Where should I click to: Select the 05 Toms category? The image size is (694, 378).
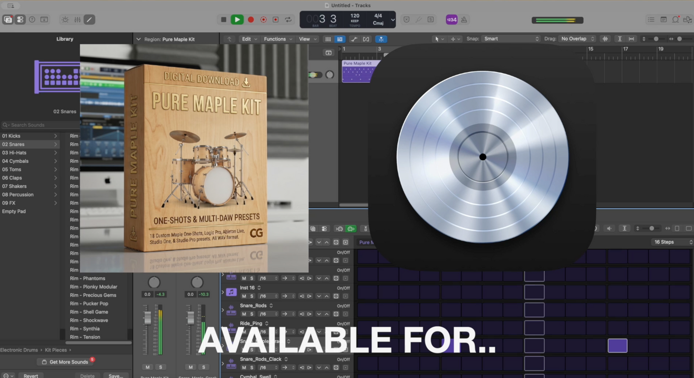click(x=29, y=169)
